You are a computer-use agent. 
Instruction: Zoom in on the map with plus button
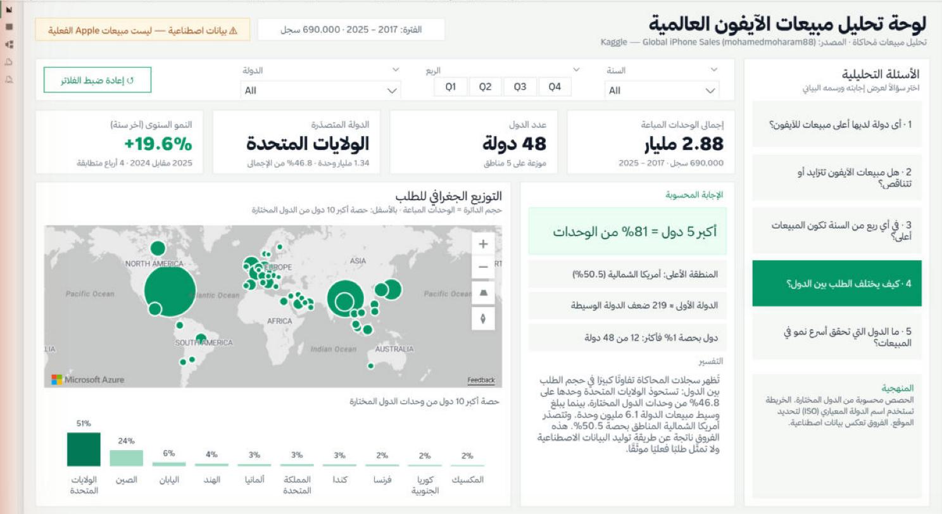point(483,244)
